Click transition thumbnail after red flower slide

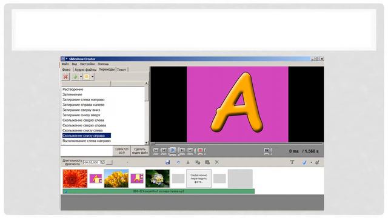pyautogui.click(x=96, y=179)
